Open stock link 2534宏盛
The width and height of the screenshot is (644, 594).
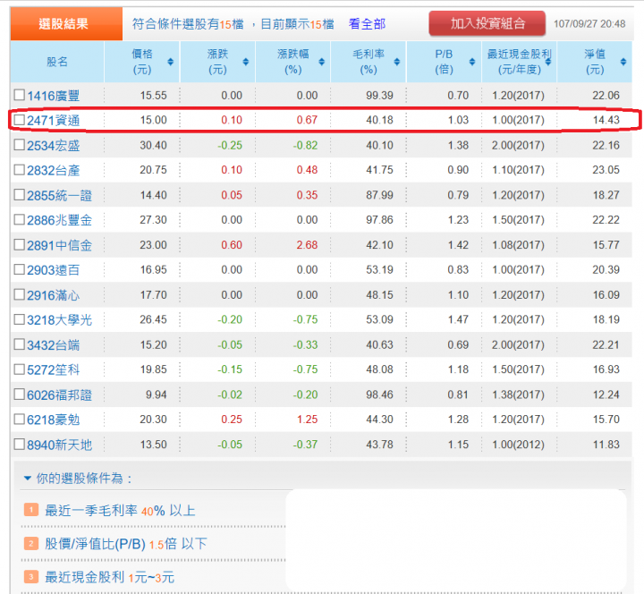(x=53, y=146)
